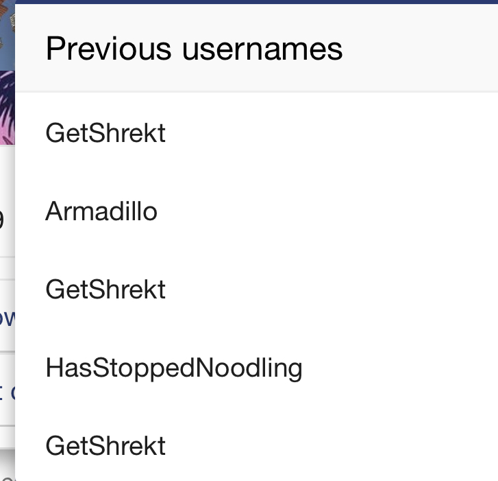
Task: Click the "Previous usernames" dialog title
Action: 194,49
